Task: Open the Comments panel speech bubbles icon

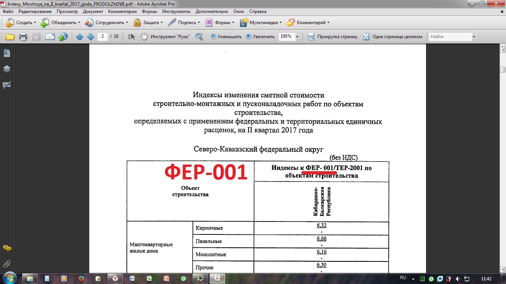Action: point(7,248)
